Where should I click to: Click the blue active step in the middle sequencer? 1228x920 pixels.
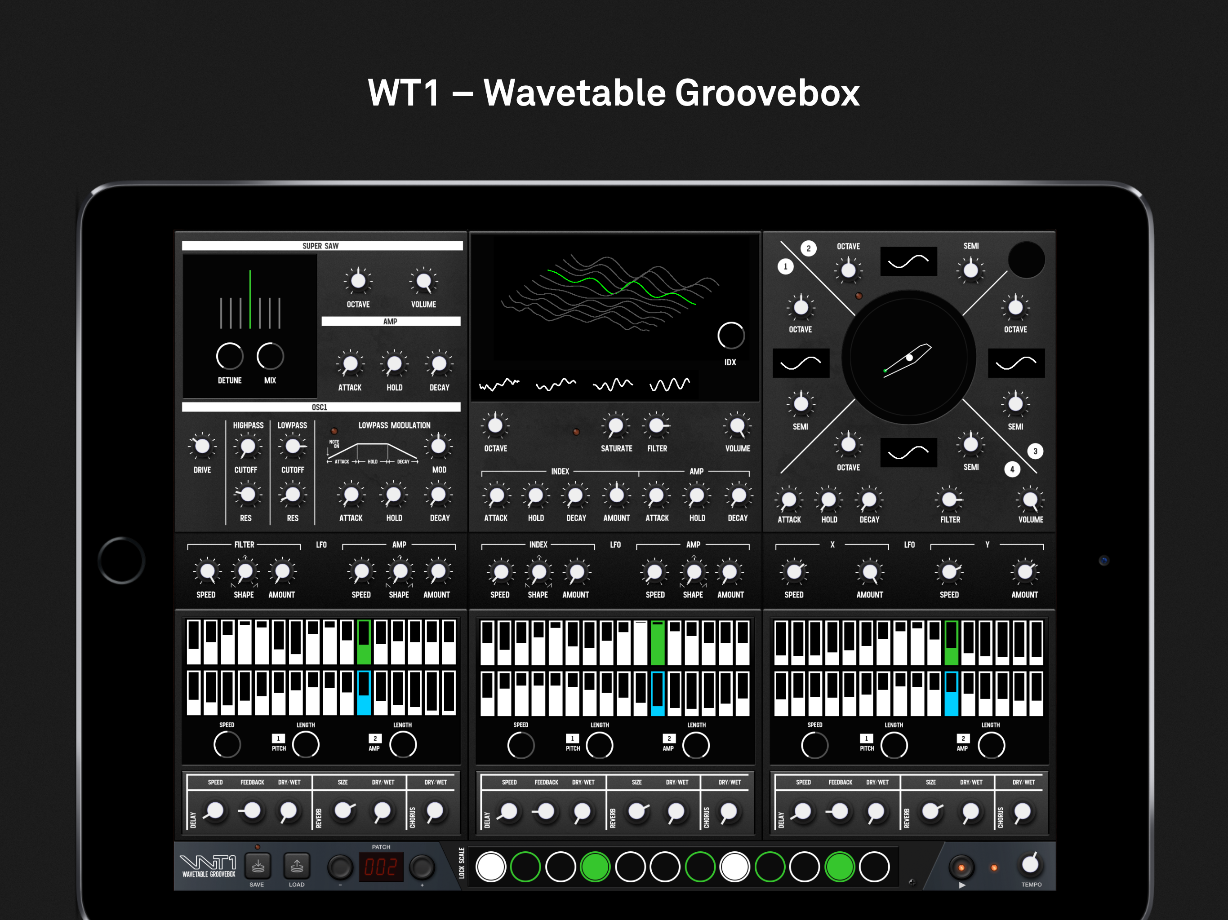(657, 694)
